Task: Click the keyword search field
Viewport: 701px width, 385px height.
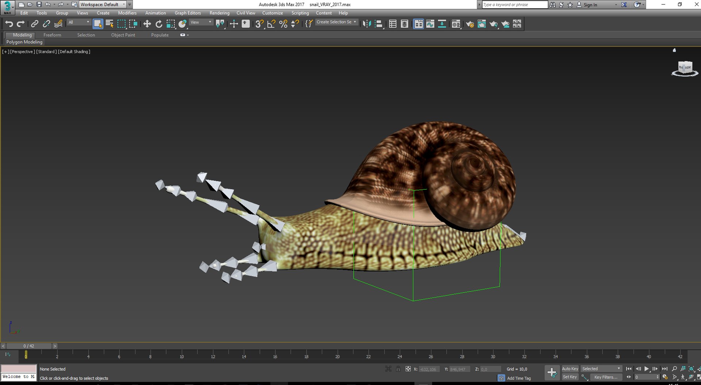Action: click(x=515, y=4)
